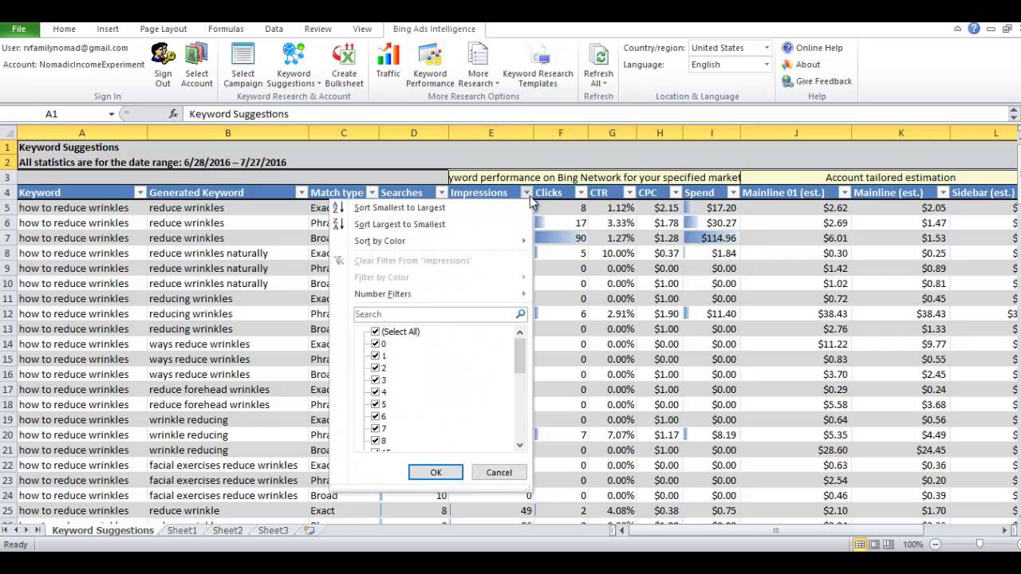The width and height of the screenshot is (1021, 574).
Task: Click the insert new worksheet tab icon
Action: click(x=309, y=530)
